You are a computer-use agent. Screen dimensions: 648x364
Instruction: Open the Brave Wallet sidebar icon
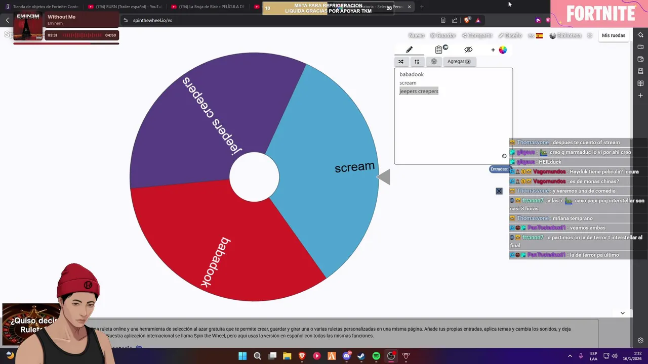[640, 59]
